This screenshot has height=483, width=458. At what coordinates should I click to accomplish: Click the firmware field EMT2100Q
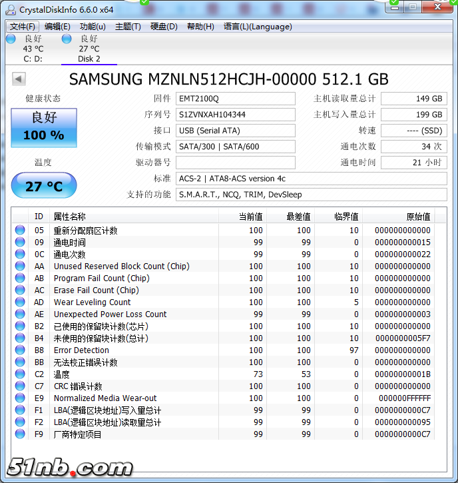(x=235, y=99)
